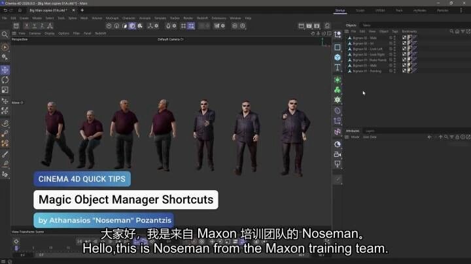This screenshot has width=471, height=264.
Task: Open the viewport Cameras menu
Action: coord(35,33)
